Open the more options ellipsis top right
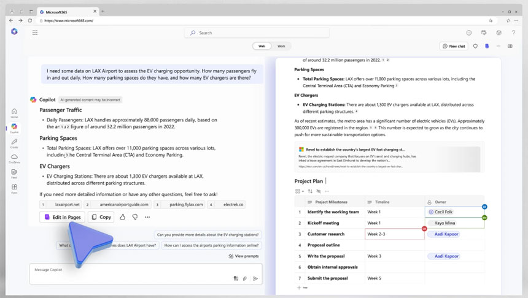The width and height of the screenshot is (528, 298). point(499,46)
